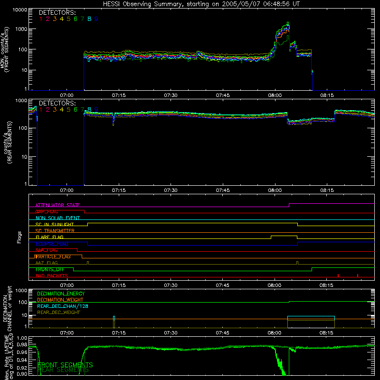Click the second red BAD_PACKETS spike near 08:24
The image size is (380, 380).
(x=358, y=275)
